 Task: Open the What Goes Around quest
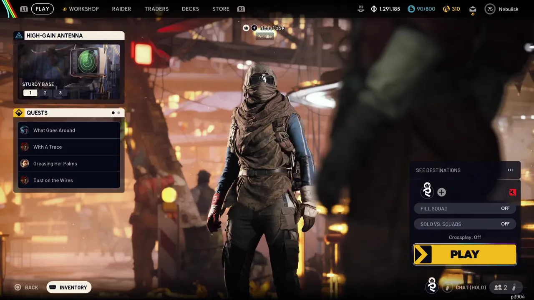(x=69, y=130)
